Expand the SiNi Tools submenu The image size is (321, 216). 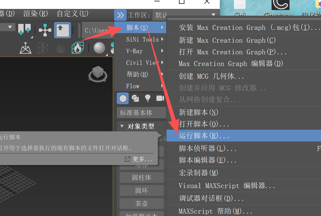tap(143, 39)
